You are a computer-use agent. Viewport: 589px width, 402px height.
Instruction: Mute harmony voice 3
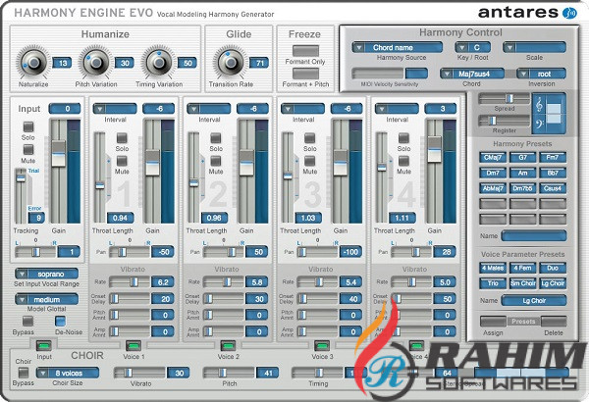(309, 161)
